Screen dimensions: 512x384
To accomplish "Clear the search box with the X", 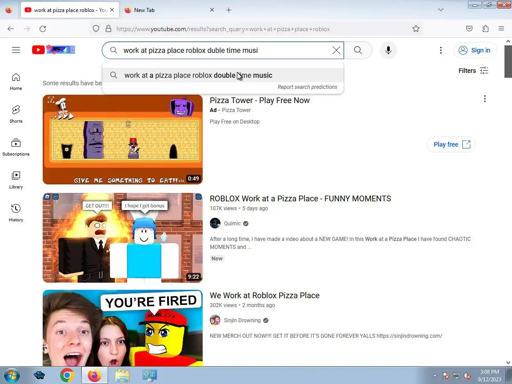I will point(336,50).
